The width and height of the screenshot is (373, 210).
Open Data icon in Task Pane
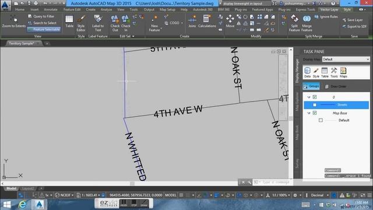307,72
